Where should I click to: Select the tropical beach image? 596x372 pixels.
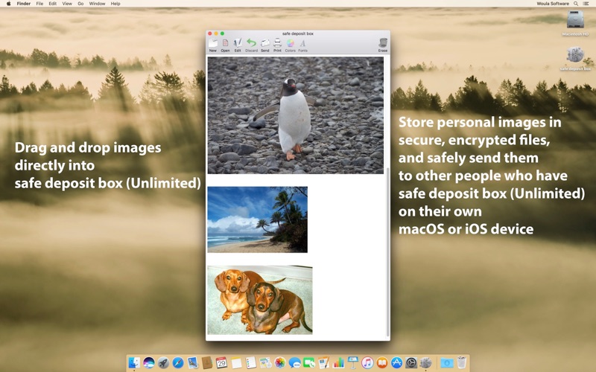257,219
